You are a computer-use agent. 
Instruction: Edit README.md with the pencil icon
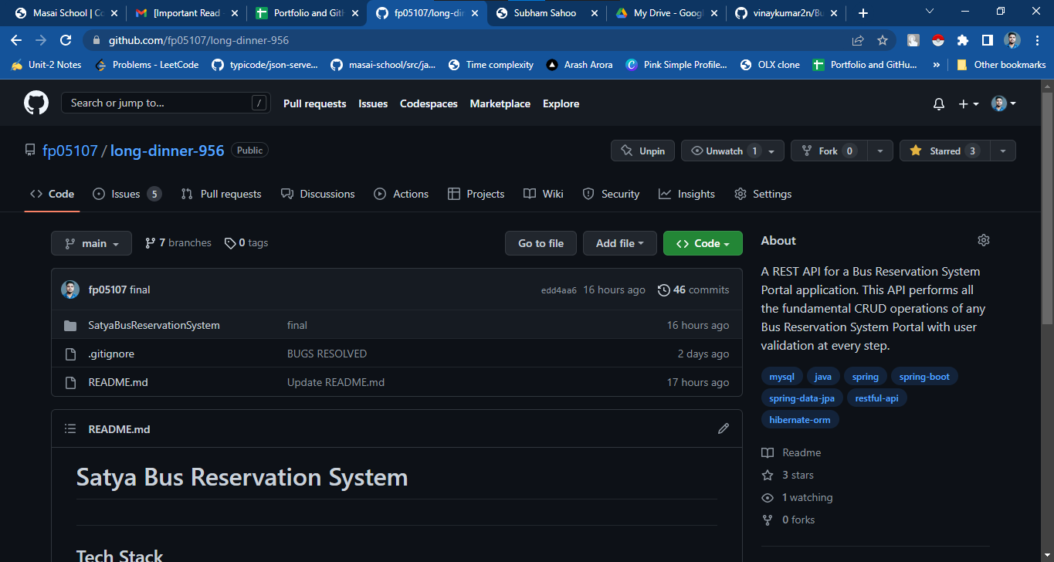pyautogui.click(x=724, y=428)
